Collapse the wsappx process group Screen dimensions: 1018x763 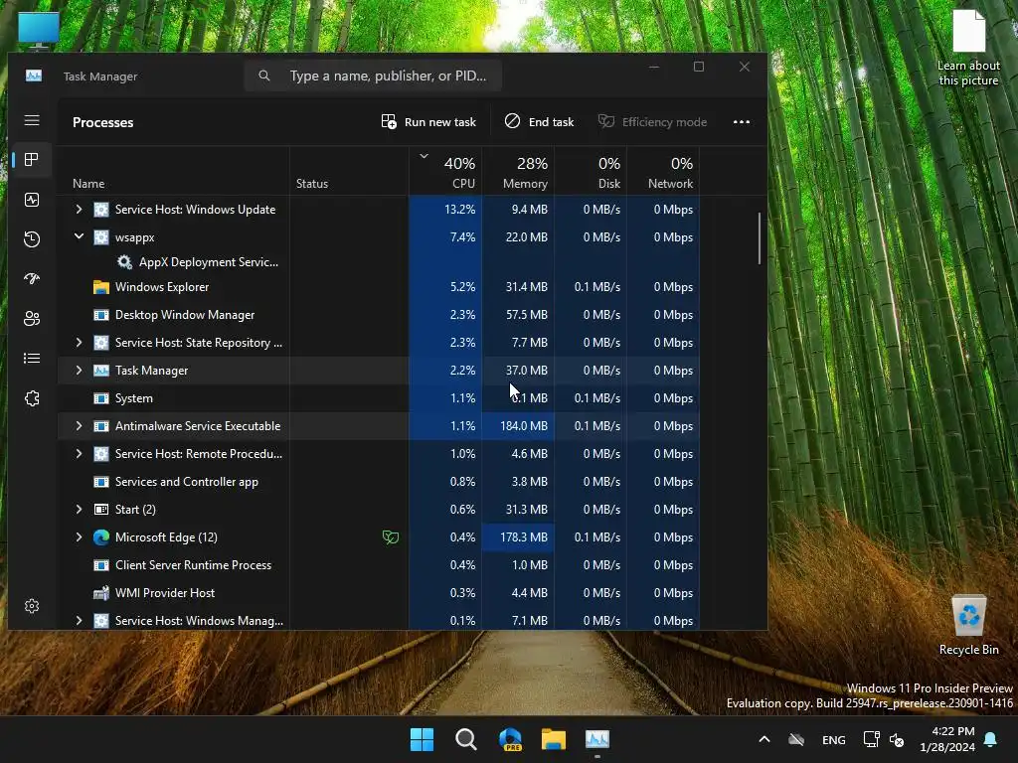(x=79, y=236)
